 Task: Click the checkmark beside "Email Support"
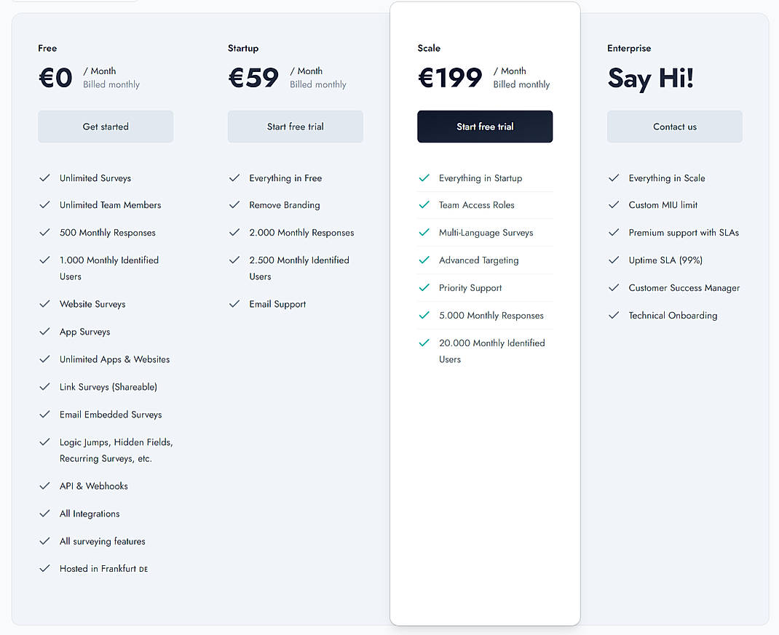(x=234, y=304)
